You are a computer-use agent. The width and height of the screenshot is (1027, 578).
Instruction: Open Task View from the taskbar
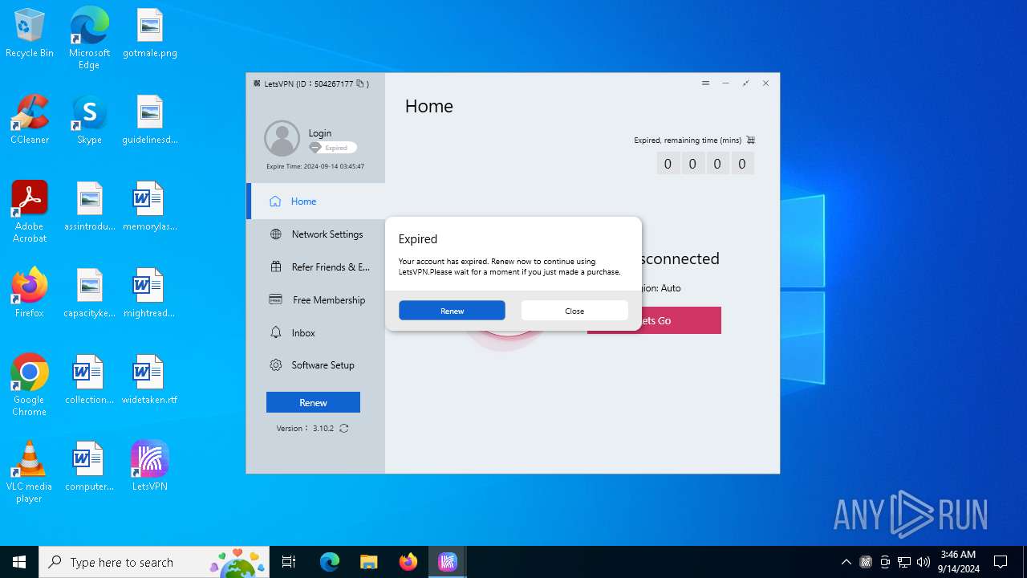pos(289,562)
